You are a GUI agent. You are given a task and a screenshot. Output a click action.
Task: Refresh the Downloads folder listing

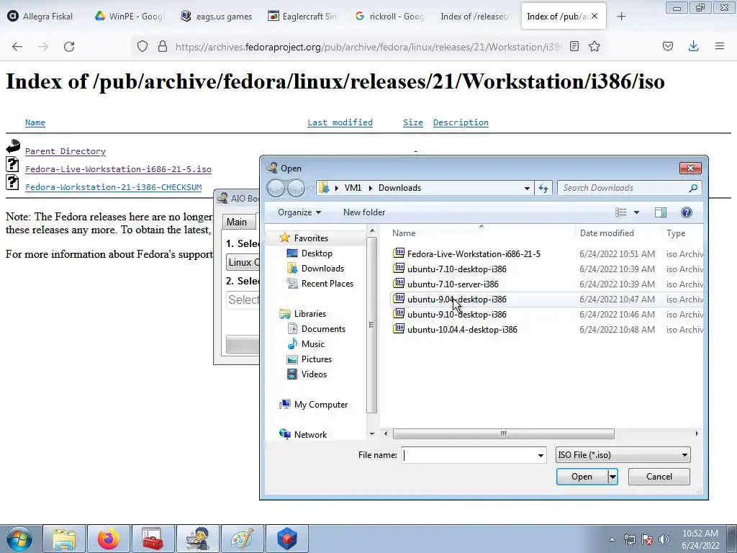coord(543,188)
